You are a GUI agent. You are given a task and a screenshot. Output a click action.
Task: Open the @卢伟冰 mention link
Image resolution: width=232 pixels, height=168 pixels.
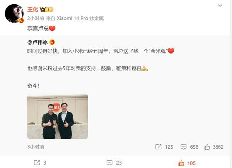(x=38, y=42)
